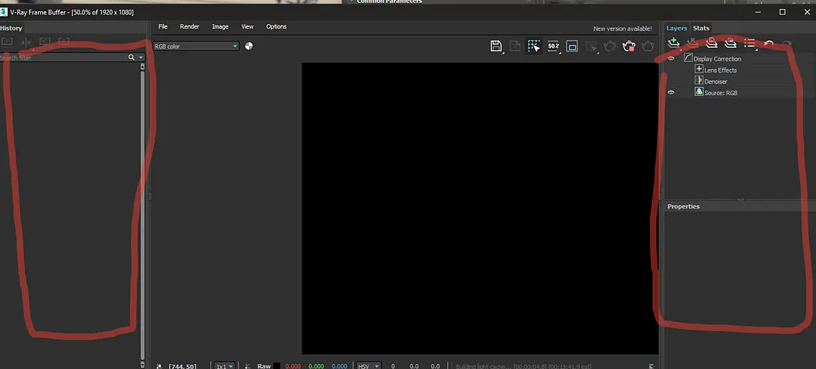Activate the region render icon
This screenshot has width=816, height=369.
click(572, 46)
